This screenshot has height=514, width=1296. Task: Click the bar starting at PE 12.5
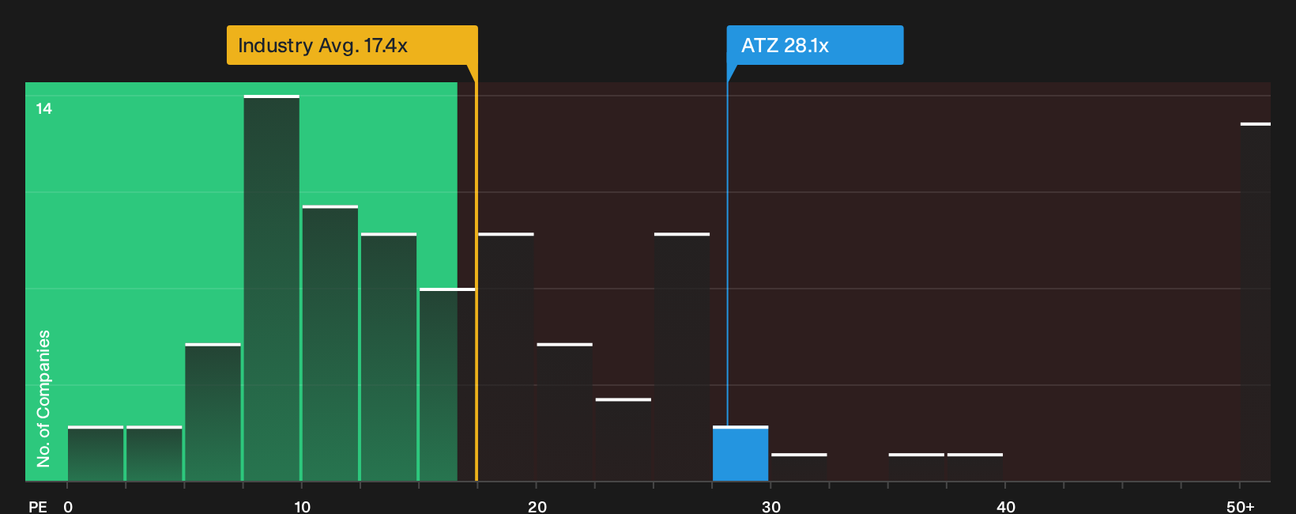point(389,357)
